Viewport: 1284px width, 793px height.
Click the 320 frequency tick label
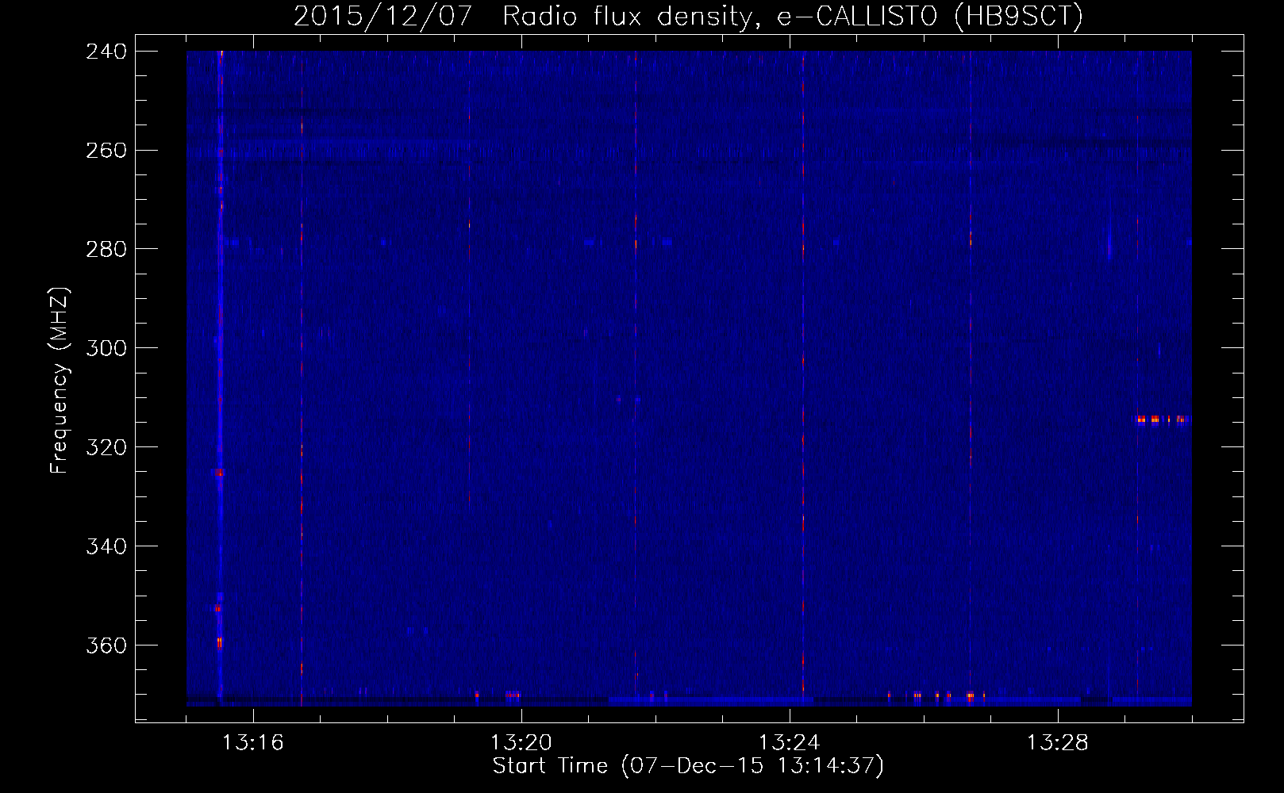tap(106, 448)
